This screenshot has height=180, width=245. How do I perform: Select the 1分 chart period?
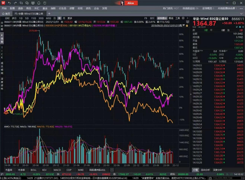21,18
